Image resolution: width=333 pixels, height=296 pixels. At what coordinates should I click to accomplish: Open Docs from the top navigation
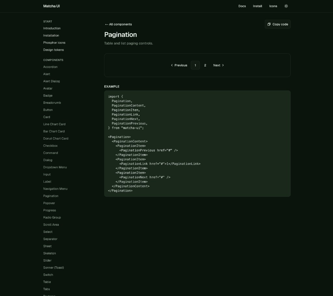click(x=242, y=6)
